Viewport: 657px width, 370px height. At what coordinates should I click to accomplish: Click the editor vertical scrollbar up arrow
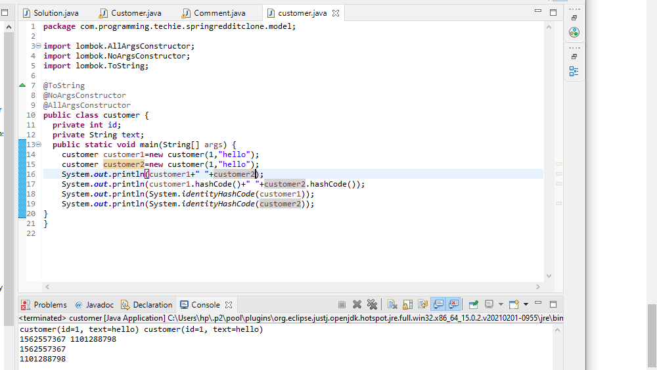549,27
